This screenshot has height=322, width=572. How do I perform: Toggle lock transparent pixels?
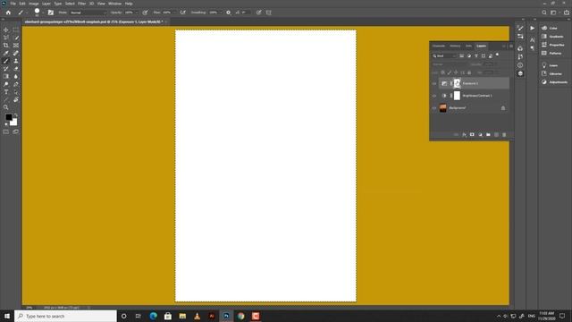[x=442, y=72]
